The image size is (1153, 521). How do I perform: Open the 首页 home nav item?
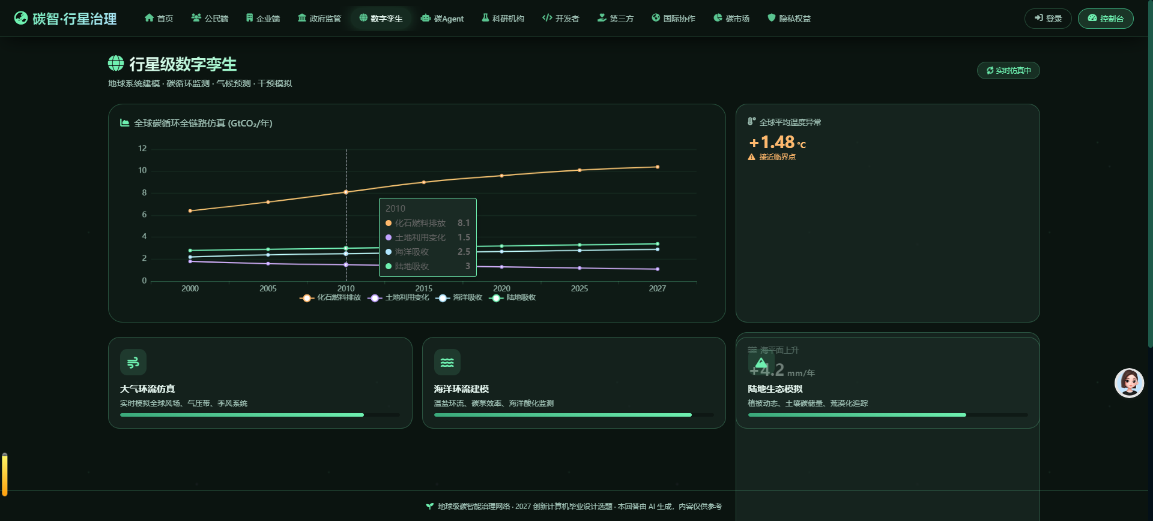click(x=159, y=19)
